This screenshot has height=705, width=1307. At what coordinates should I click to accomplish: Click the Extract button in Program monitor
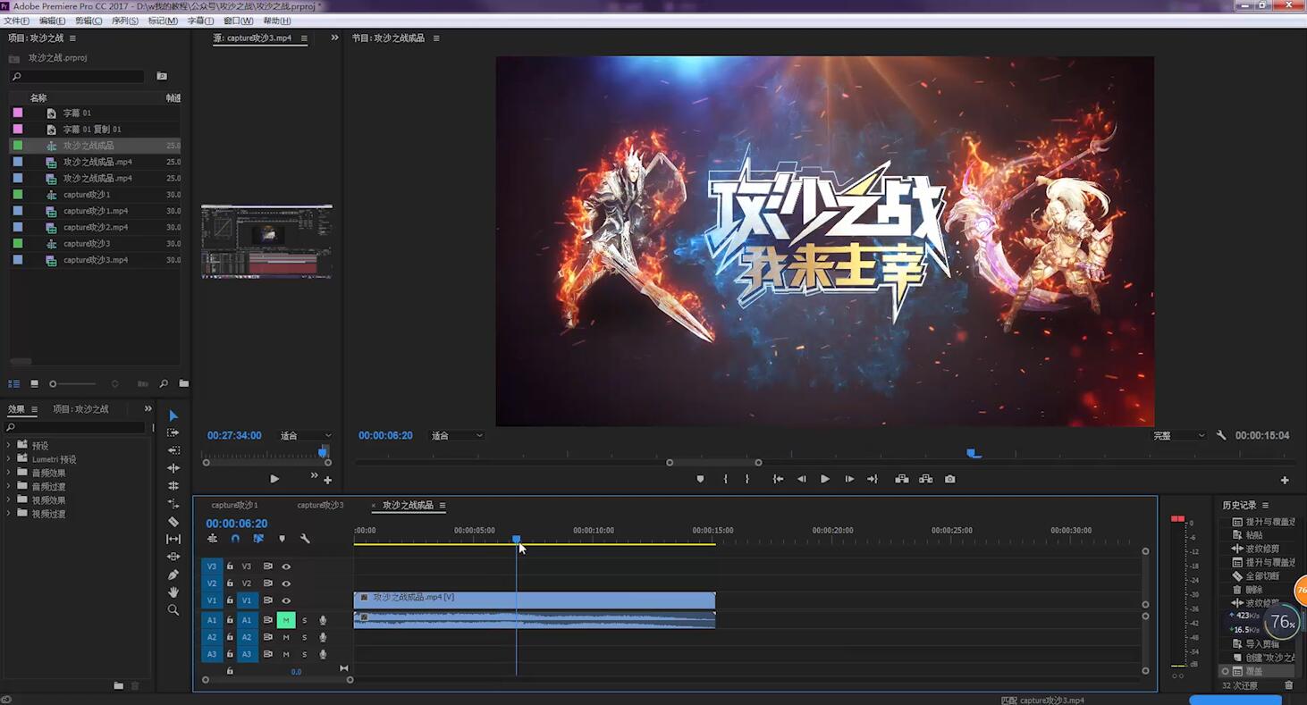[x=926, y=479]
